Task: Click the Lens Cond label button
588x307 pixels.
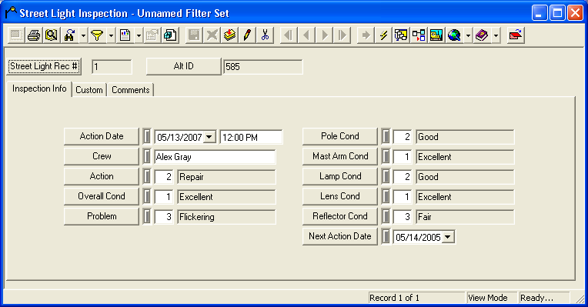Action: pyautogui.click(x=340, y=196)
